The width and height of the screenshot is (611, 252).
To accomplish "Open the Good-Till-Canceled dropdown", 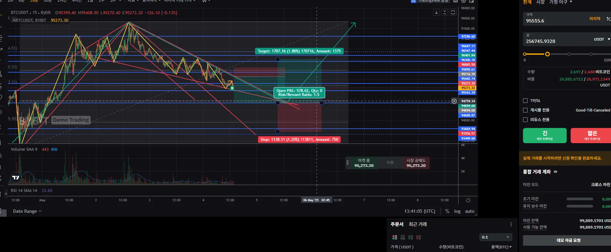I will (593, 110).
